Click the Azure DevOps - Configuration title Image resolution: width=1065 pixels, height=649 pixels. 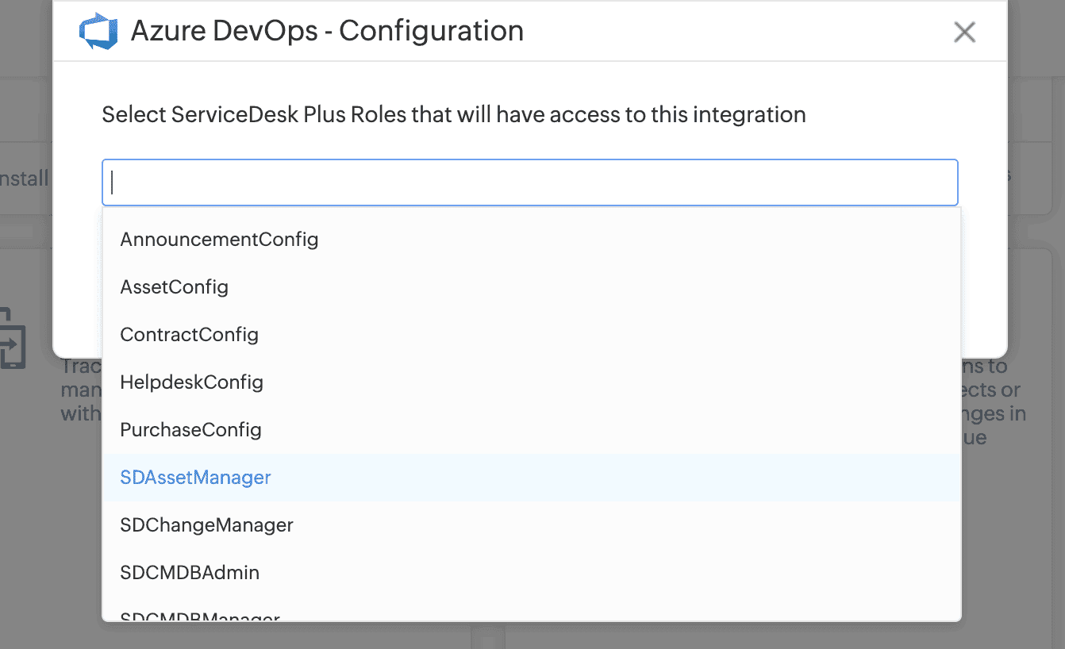[x=327, y=32]
